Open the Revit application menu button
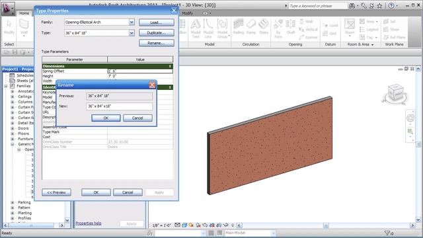This screenshot has height=238, width=423. [x=8, y=8]
